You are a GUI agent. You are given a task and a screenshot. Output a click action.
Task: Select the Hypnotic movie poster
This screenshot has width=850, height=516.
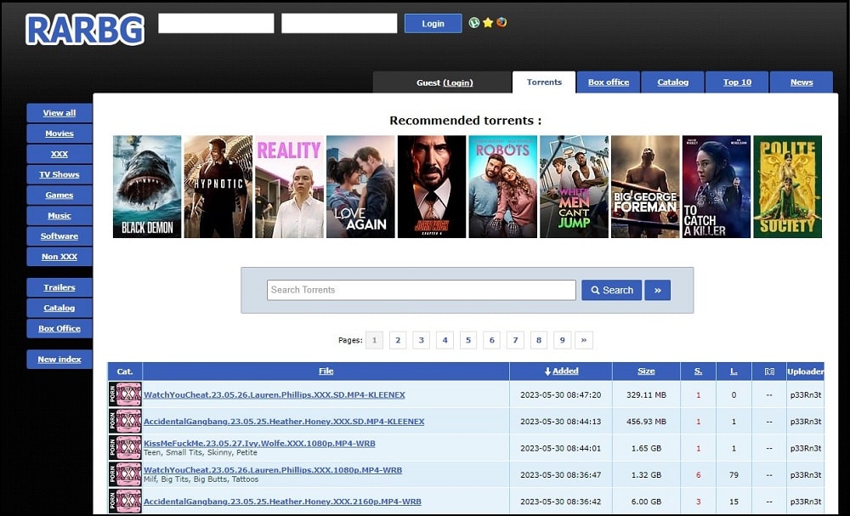click(218, 186)
